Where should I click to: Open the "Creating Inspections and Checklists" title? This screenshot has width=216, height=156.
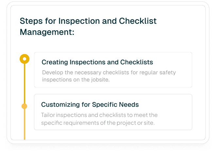[x=97, y=62]
